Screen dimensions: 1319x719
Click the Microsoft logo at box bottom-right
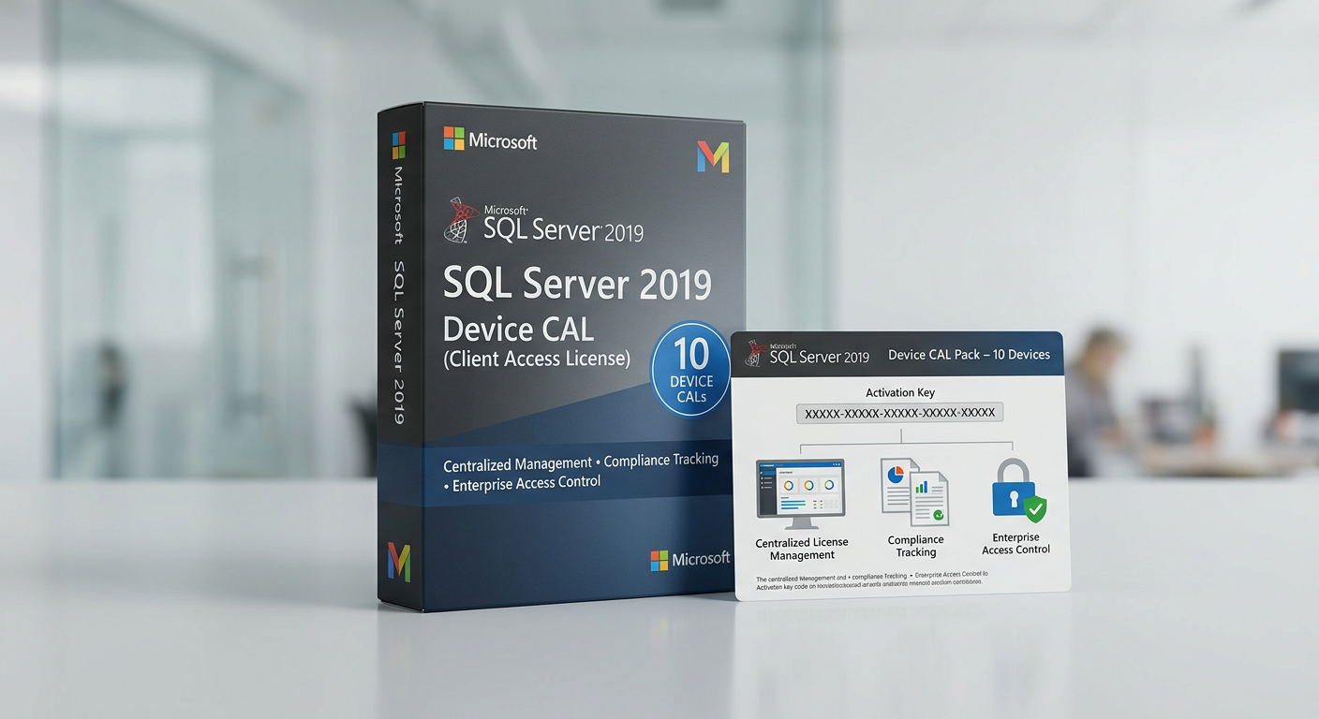click(689, 559)
